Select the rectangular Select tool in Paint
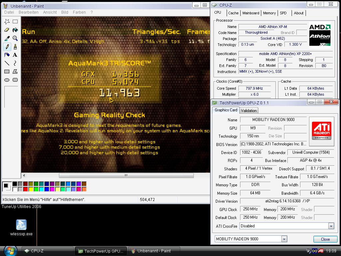 coord(15,21)
